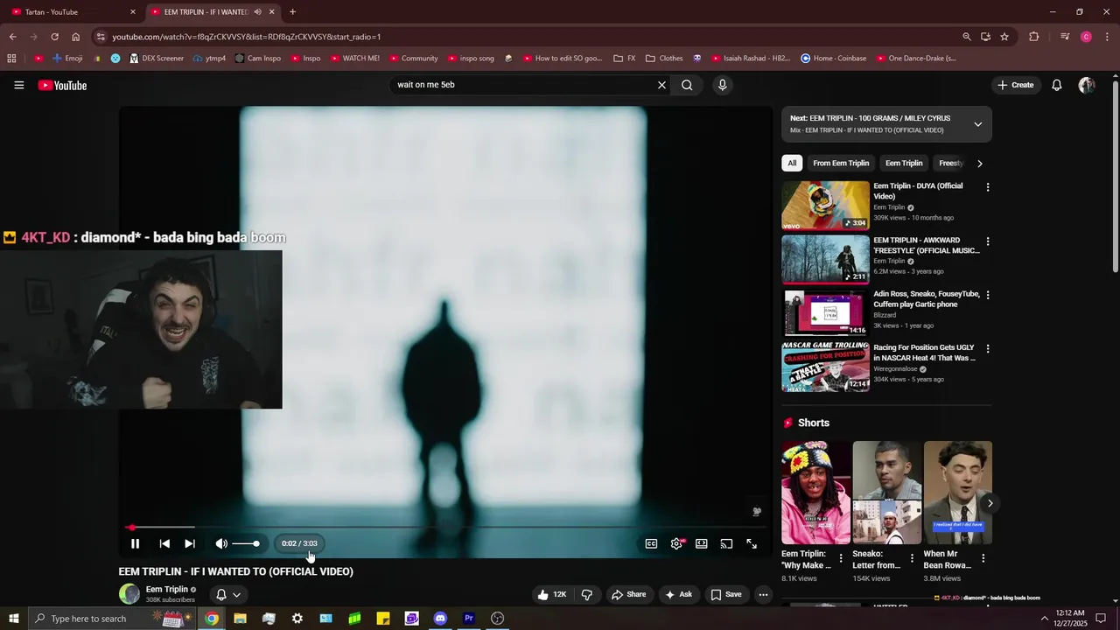This screenshot has width=1120, height=630.
Task: Clear the search text with the X
Action: 661,85
